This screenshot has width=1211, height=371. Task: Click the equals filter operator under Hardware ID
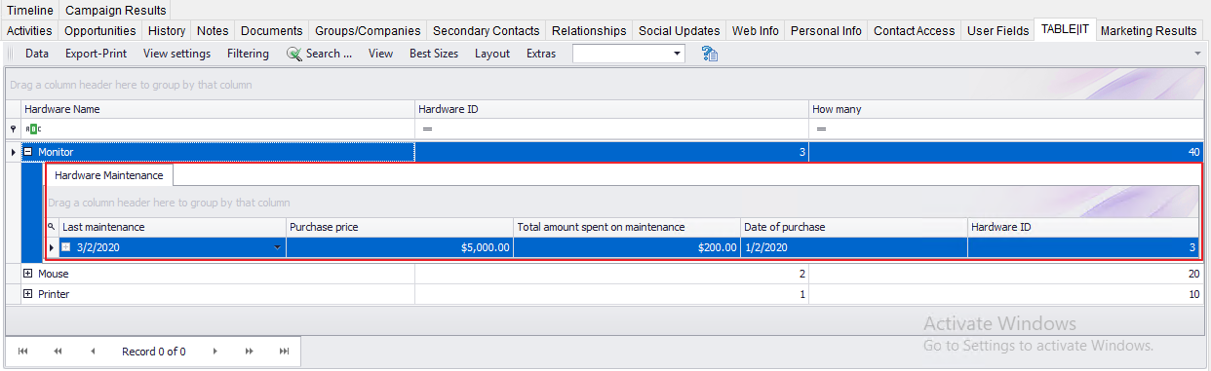coord(427,129)
